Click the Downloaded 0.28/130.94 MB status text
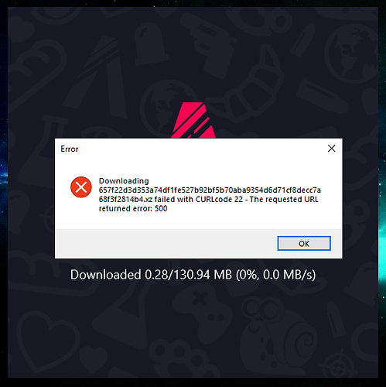This screenshot has height=387, width=386. [193, 275]
